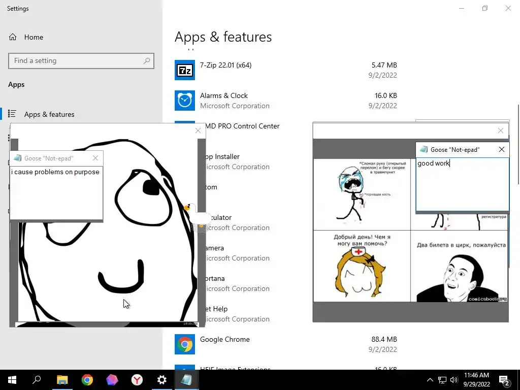Click the 5.47 MB size of 7-Zip
Screen dimensions: 520x390
[x=384, y=65]
